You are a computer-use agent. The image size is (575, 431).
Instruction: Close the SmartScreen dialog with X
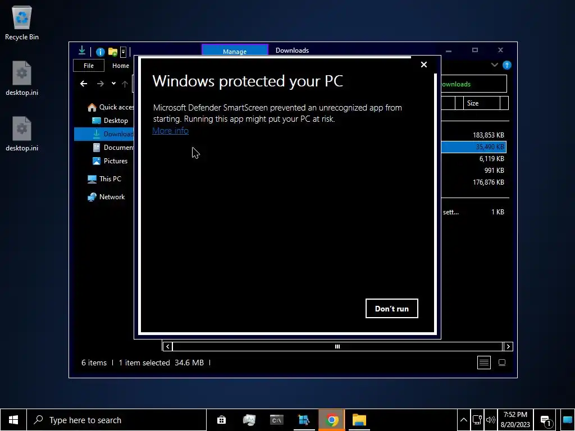click(423, 65)
